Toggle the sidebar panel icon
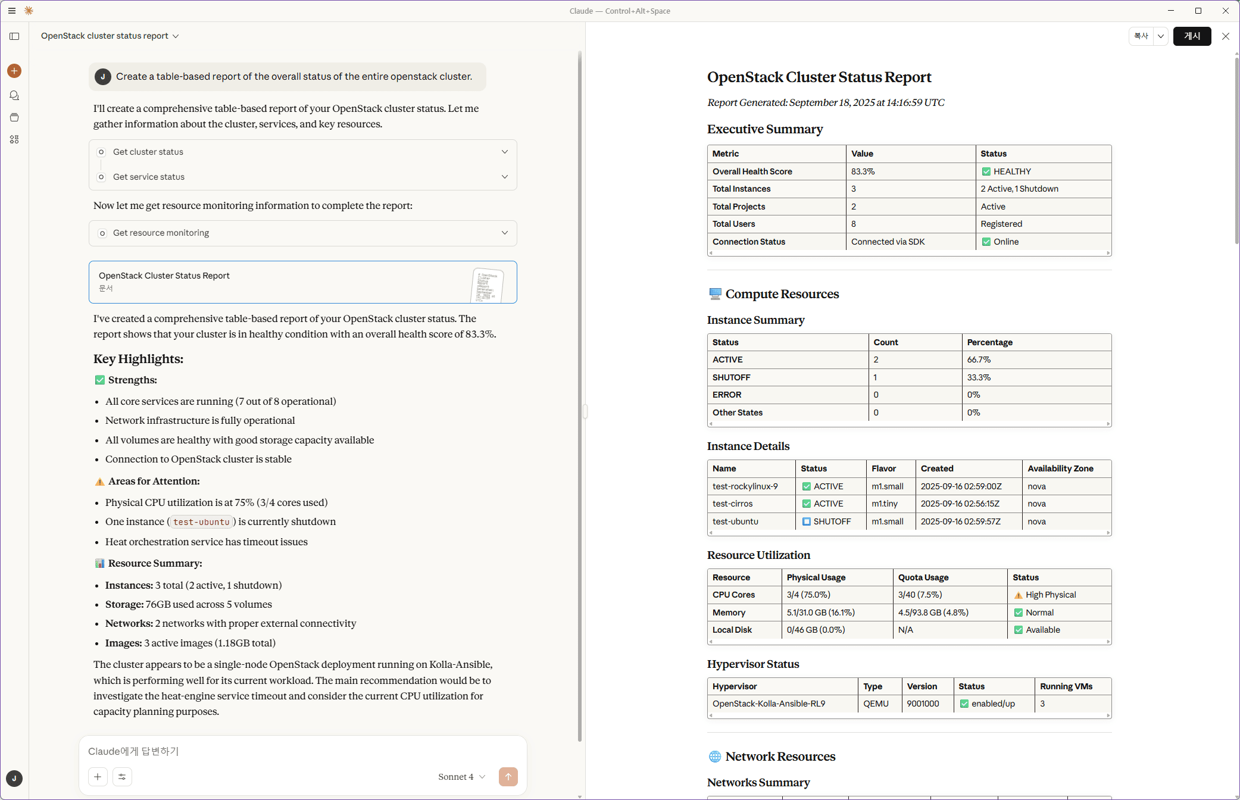 click(14, 36)
